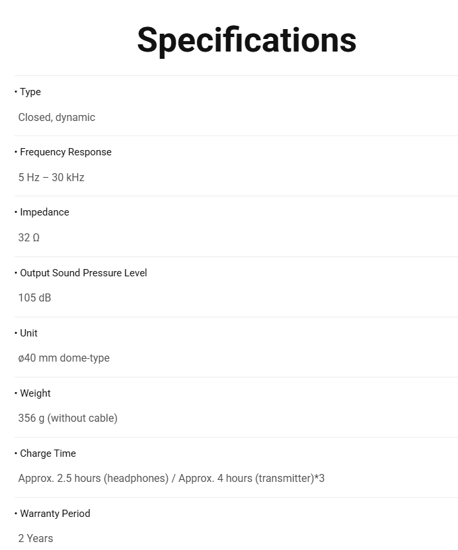Image resolution: width=458 pixels, height=550 pixels.
Task: Select the Impedance spec label
Action: pyautogui.click(x=44, y=212)
